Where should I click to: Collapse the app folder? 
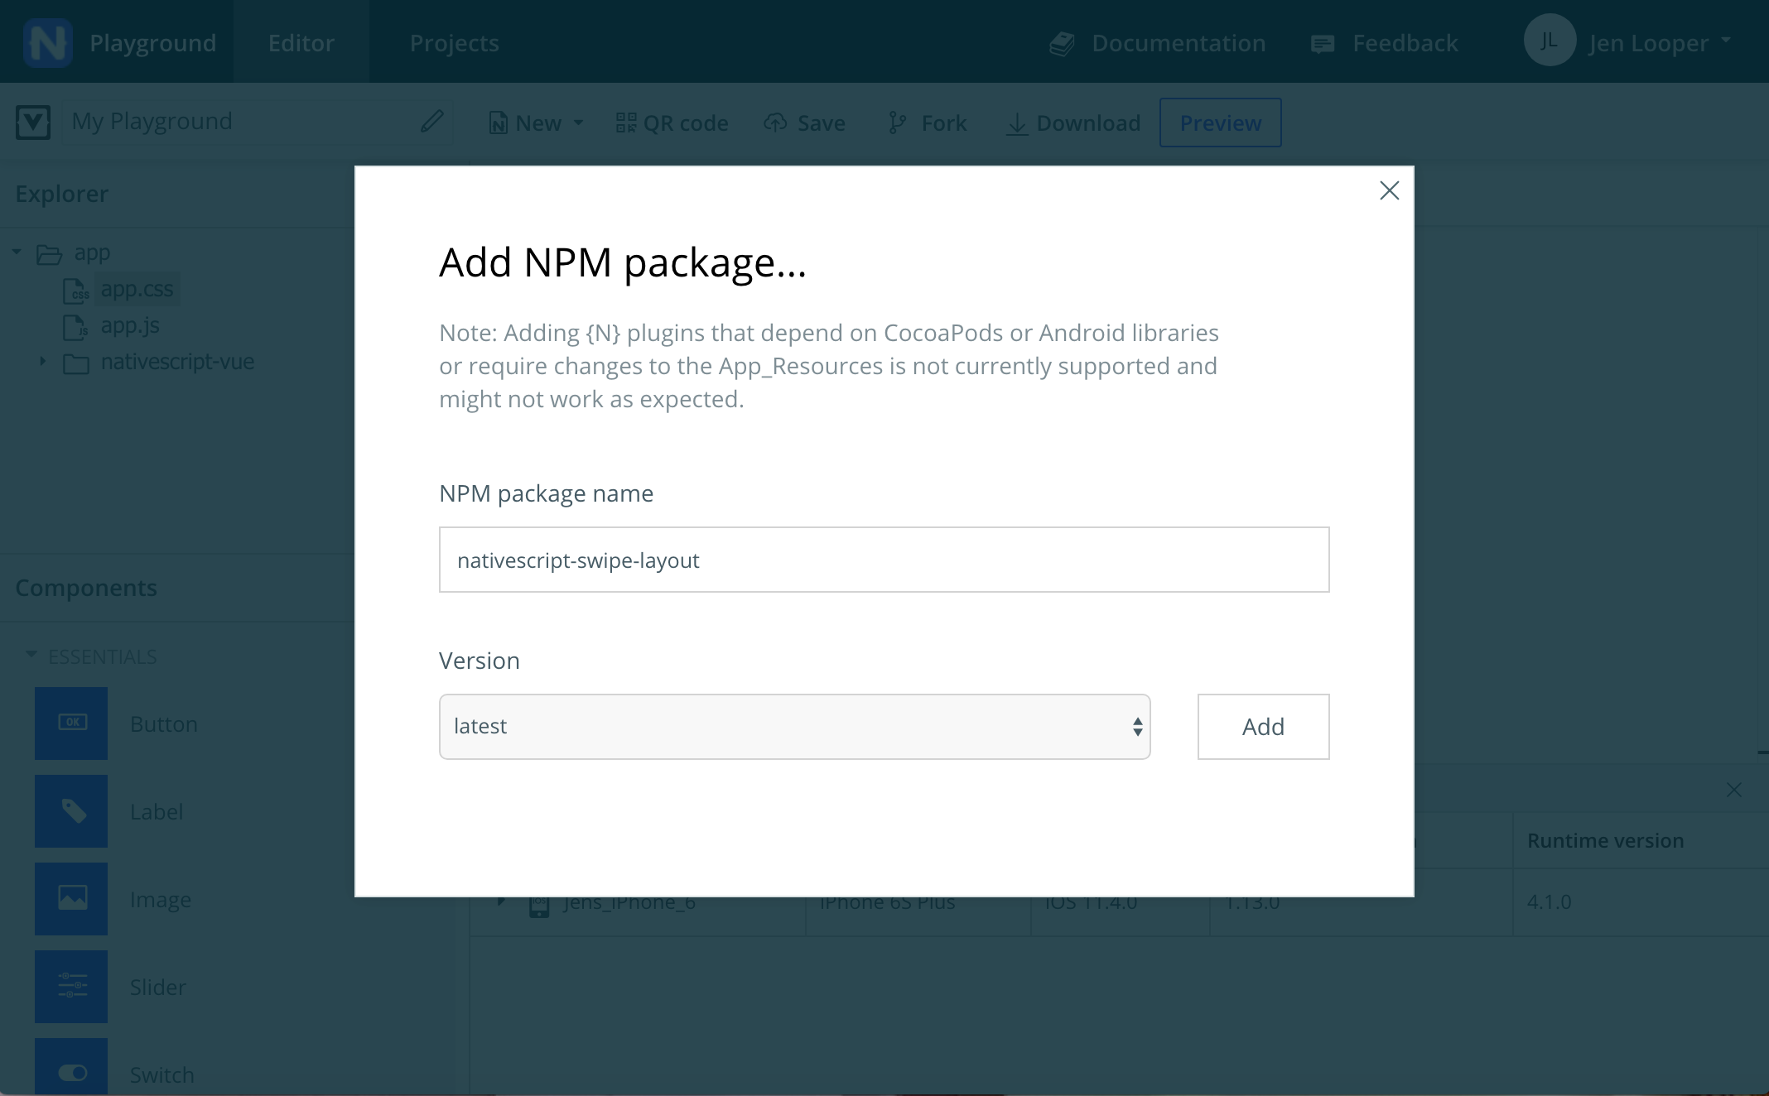pyautogui.click(x=17, y=252)
